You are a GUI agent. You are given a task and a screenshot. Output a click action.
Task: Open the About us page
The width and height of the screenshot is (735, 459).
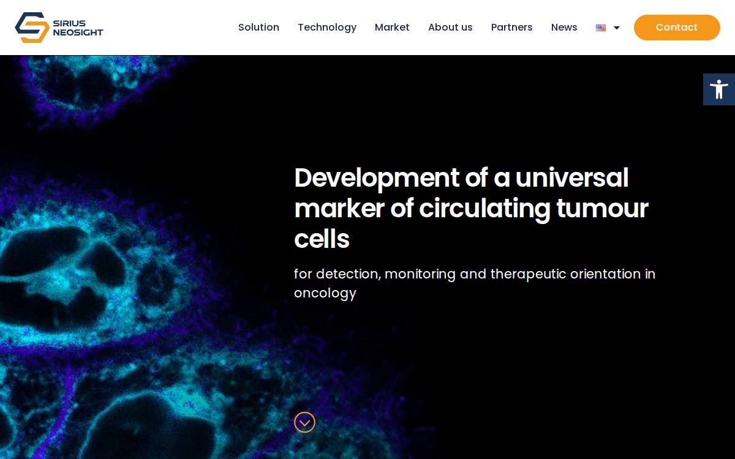[450, 28]
